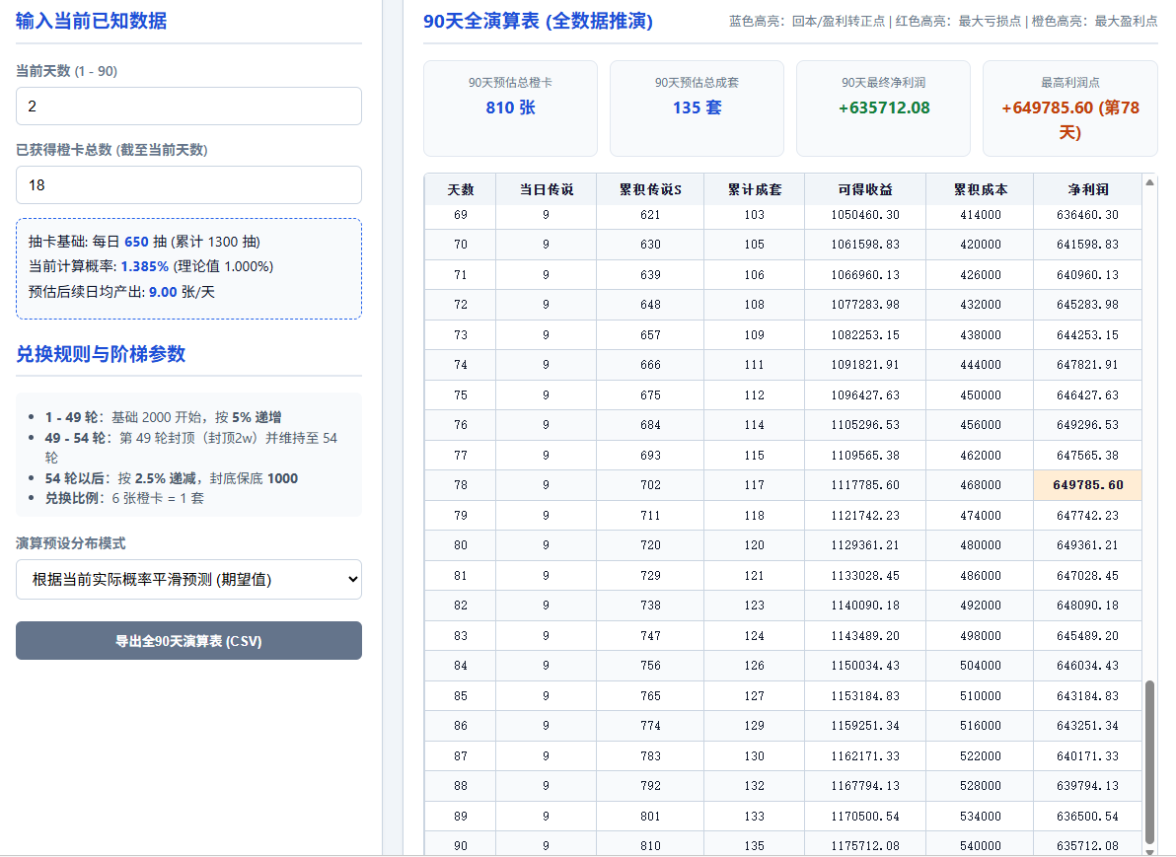Click the 累计成套 column header
Viewport: 1176px width, 857px height.
[x=755, y=189]
